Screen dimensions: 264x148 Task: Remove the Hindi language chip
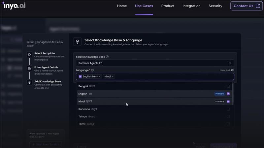coord(113,76)
